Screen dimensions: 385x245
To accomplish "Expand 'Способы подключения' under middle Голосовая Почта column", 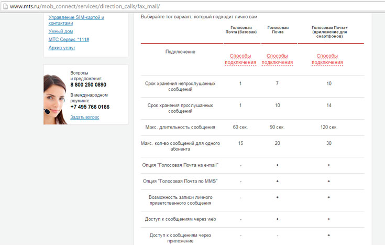I will [x=277, y=59].
